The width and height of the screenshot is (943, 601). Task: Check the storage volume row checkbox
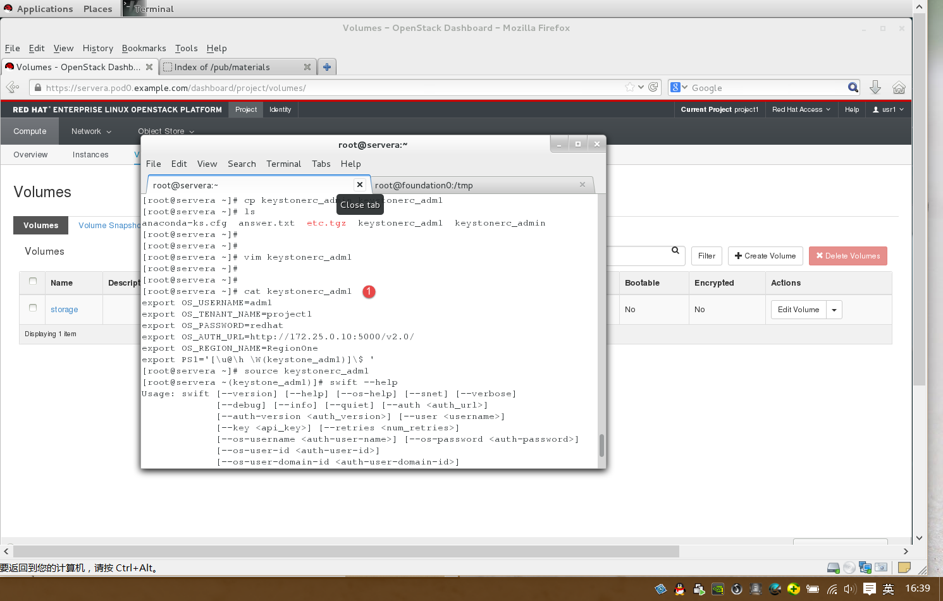33,308
